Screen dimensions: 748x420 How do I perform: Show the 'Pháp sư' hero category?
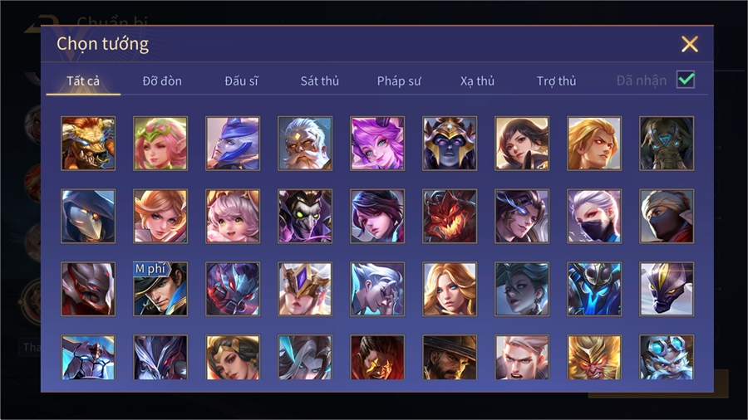tap(399, 81)
